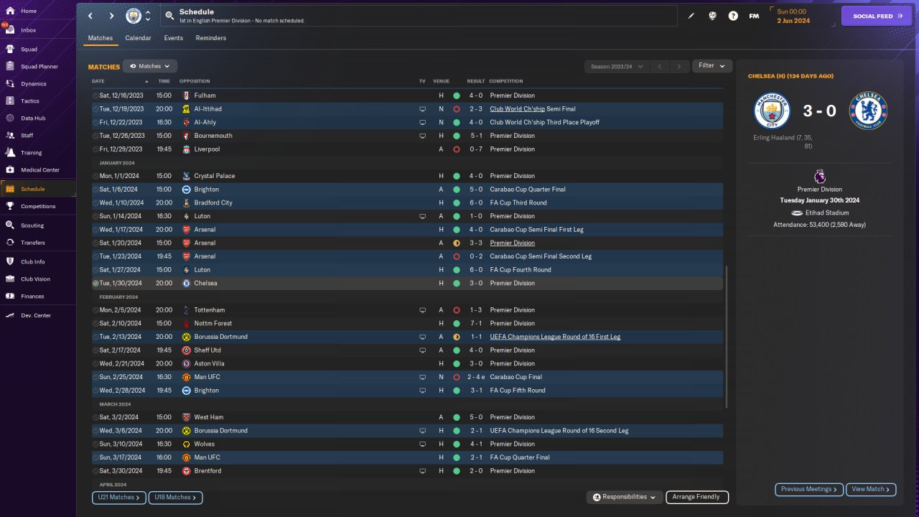Click the Arrange Friendly button
The width and height of the screenshot is (919, 517).
coord(697,497)
